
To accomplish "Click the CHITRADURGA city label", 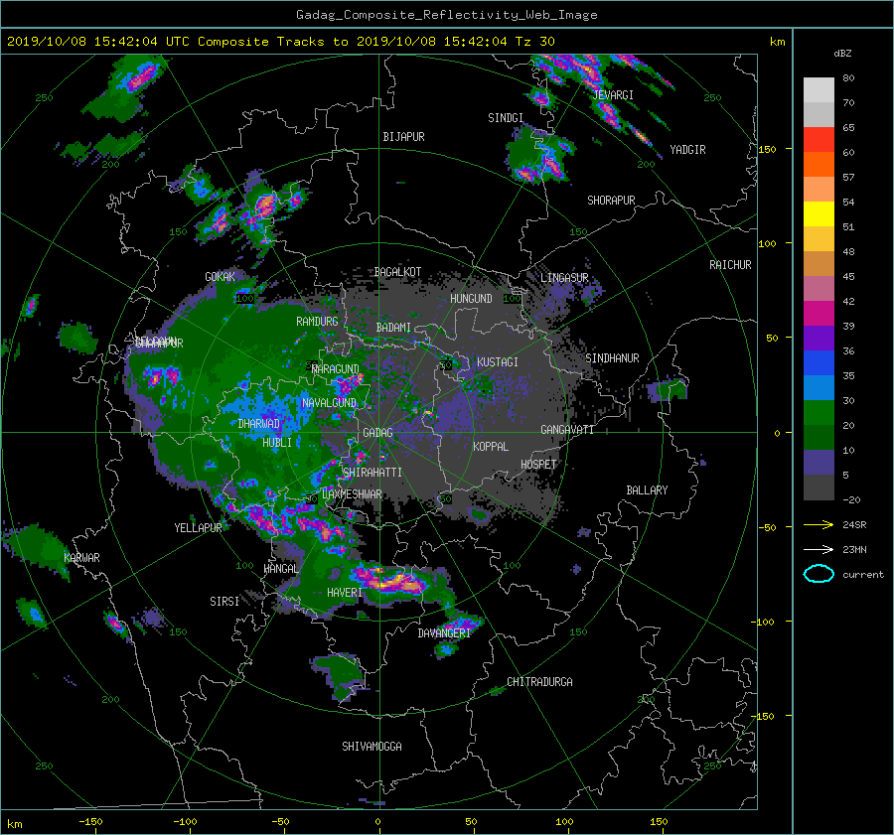I will click(x=539, y=682).
